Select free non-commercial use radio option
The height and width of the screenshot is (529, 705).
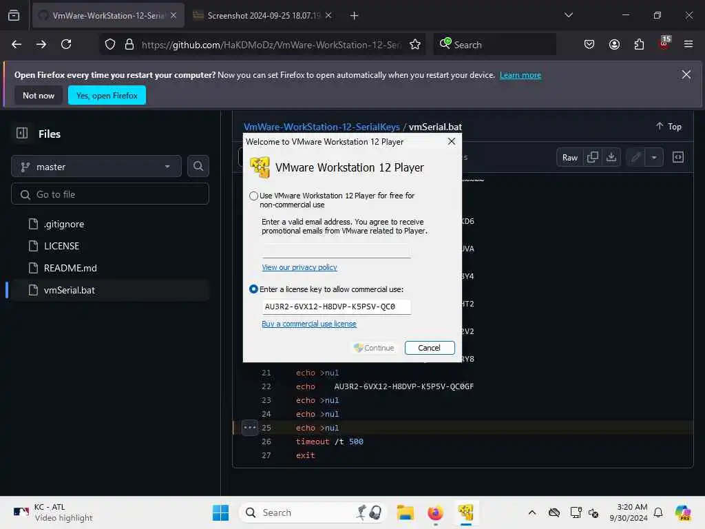253,196
